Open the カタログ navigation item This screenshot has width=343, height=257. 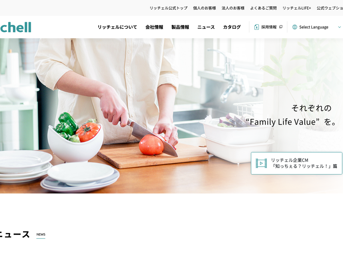pyautogui.click(x=232, y=27)
